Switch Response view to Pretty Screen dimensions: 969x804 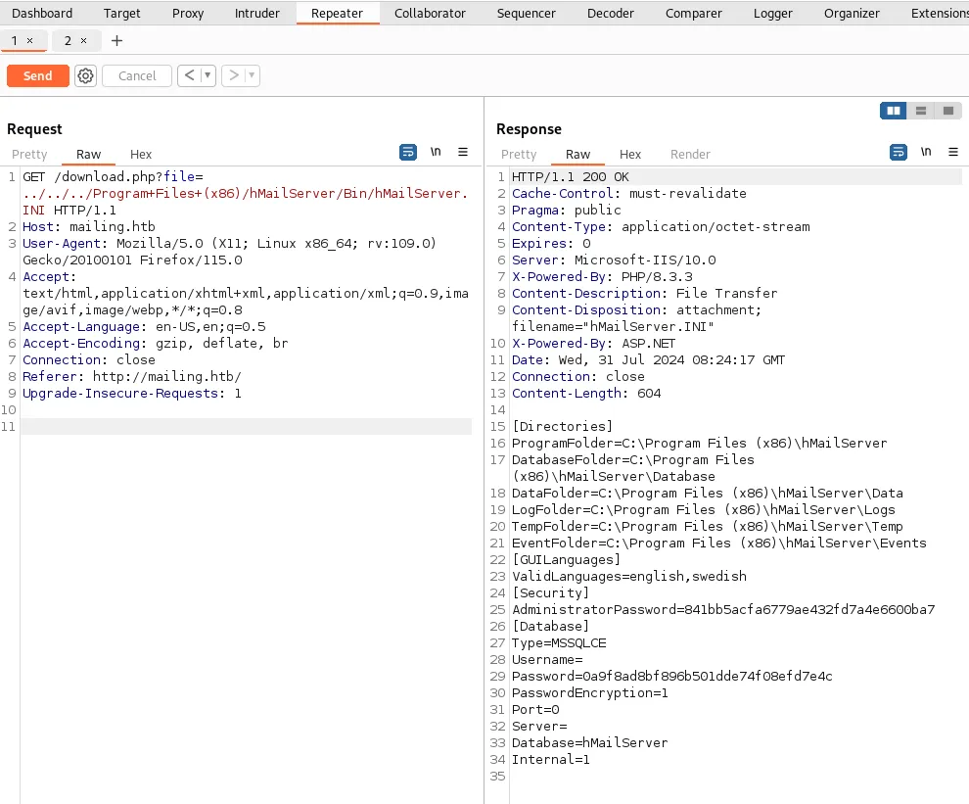coord(519,154)
